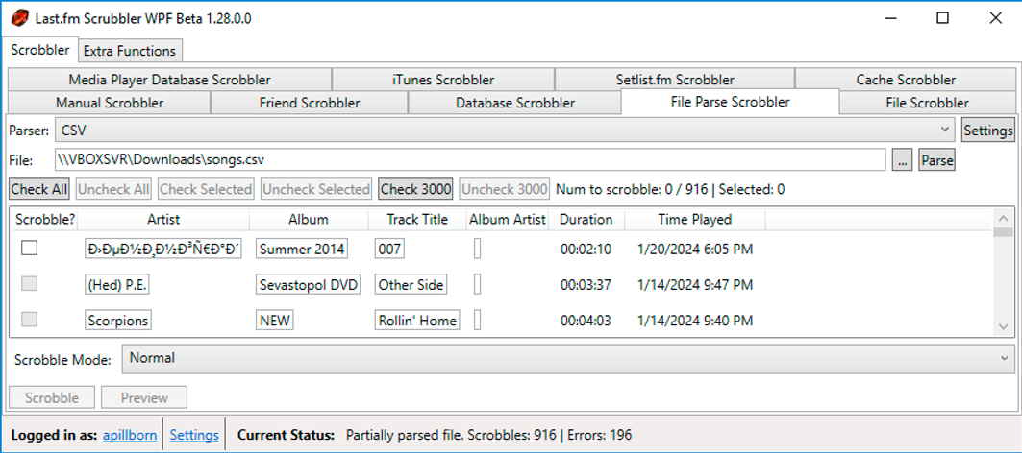Open the Media Player Database Scrobbler tab

click(x=169, y=80)
